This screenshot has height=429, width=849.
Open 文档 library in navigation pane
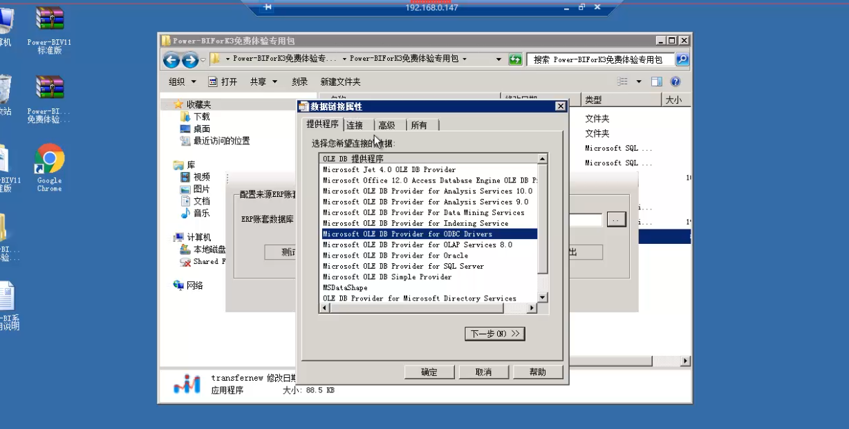pyautogui.click(x=195, y=201)
